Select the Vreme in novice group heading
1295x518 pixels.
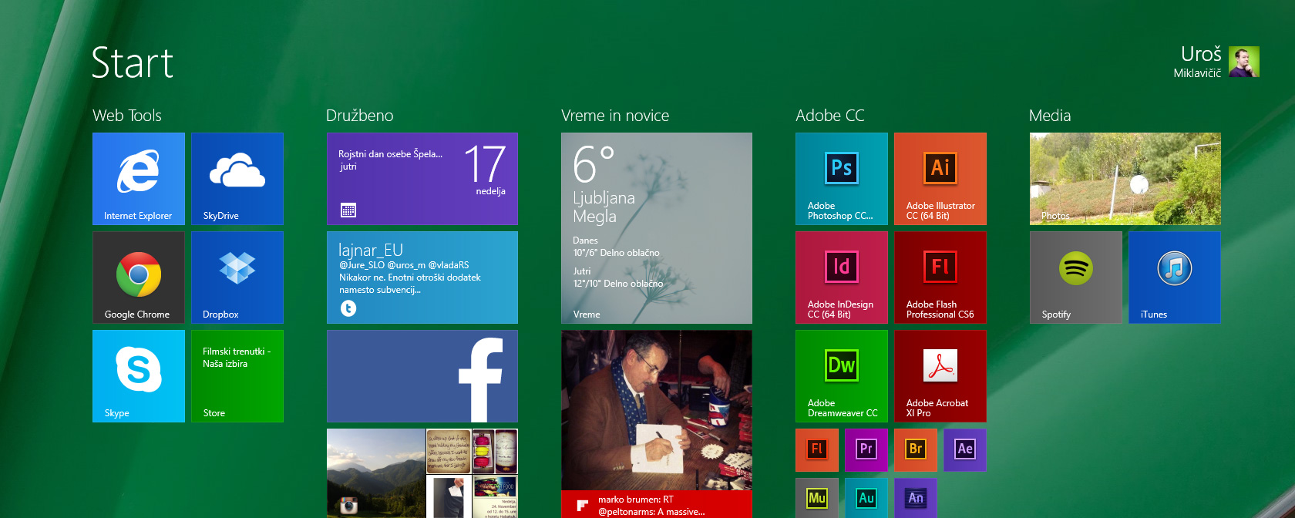(615, 116)
